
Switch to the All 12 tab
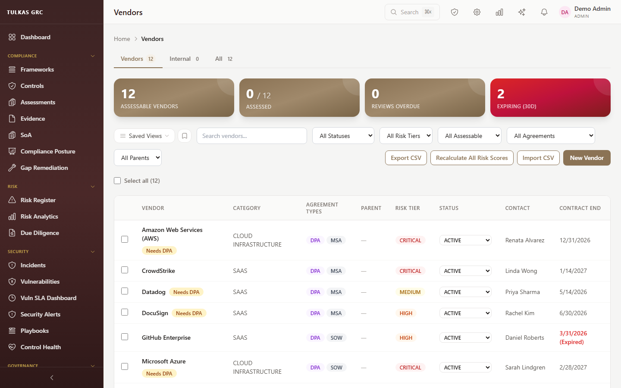[x=224, y=59]
